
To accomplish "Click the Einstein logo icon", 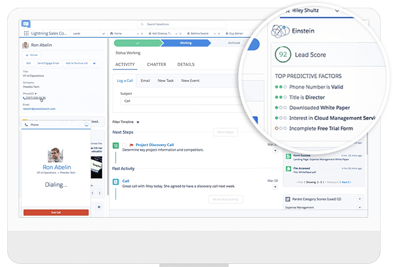I will coord(280,31).
